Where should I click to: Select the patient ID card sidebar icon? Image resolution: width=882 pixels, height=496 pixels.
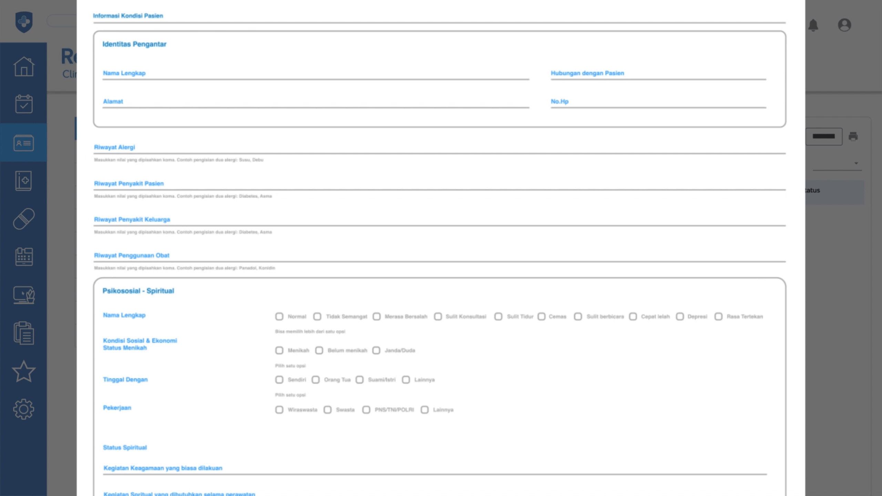pyautogui.click(x=24, y=143)
